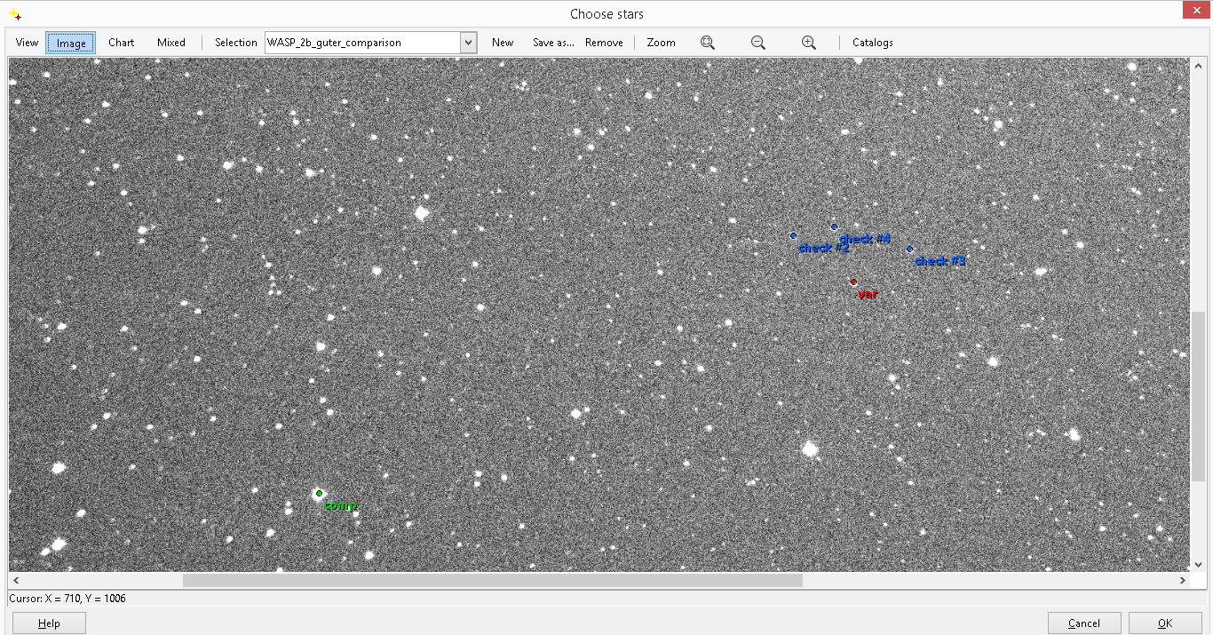1213x635 pixels.
Task: Click the zoom in magnifier icon
Action: (809, 43)
